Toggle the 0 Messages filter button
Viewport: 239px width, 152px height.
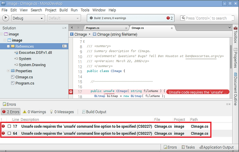pyautogui.click(x=62, y=112)
